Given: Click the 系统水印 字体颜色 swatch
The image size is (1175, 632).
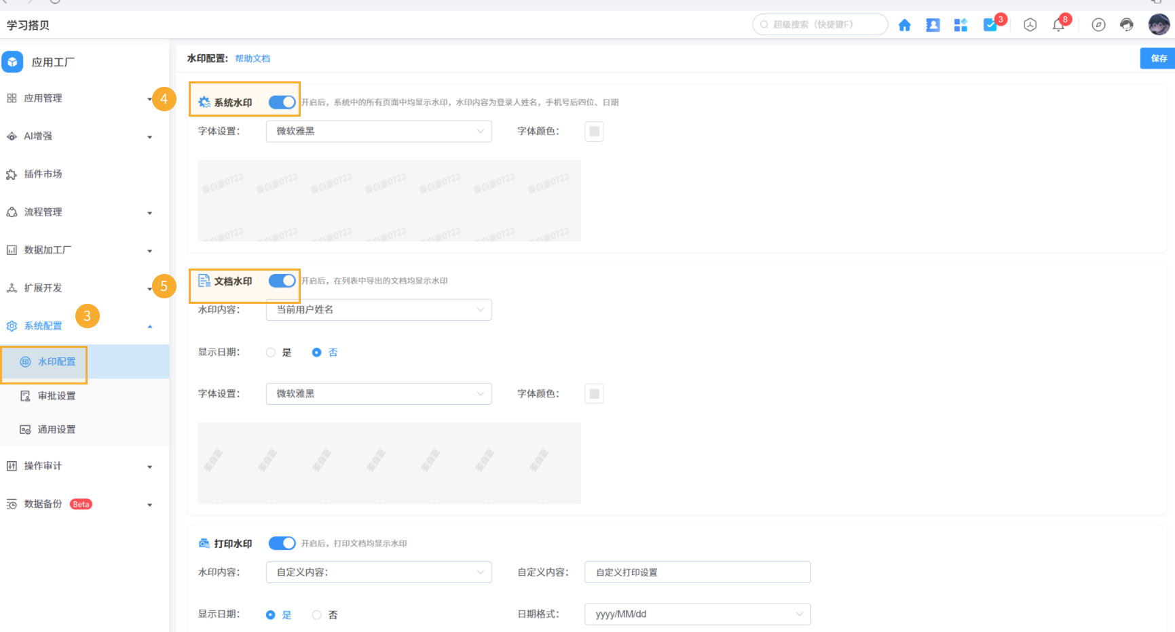Looking at the screenshot, I should tap(594, 132).
